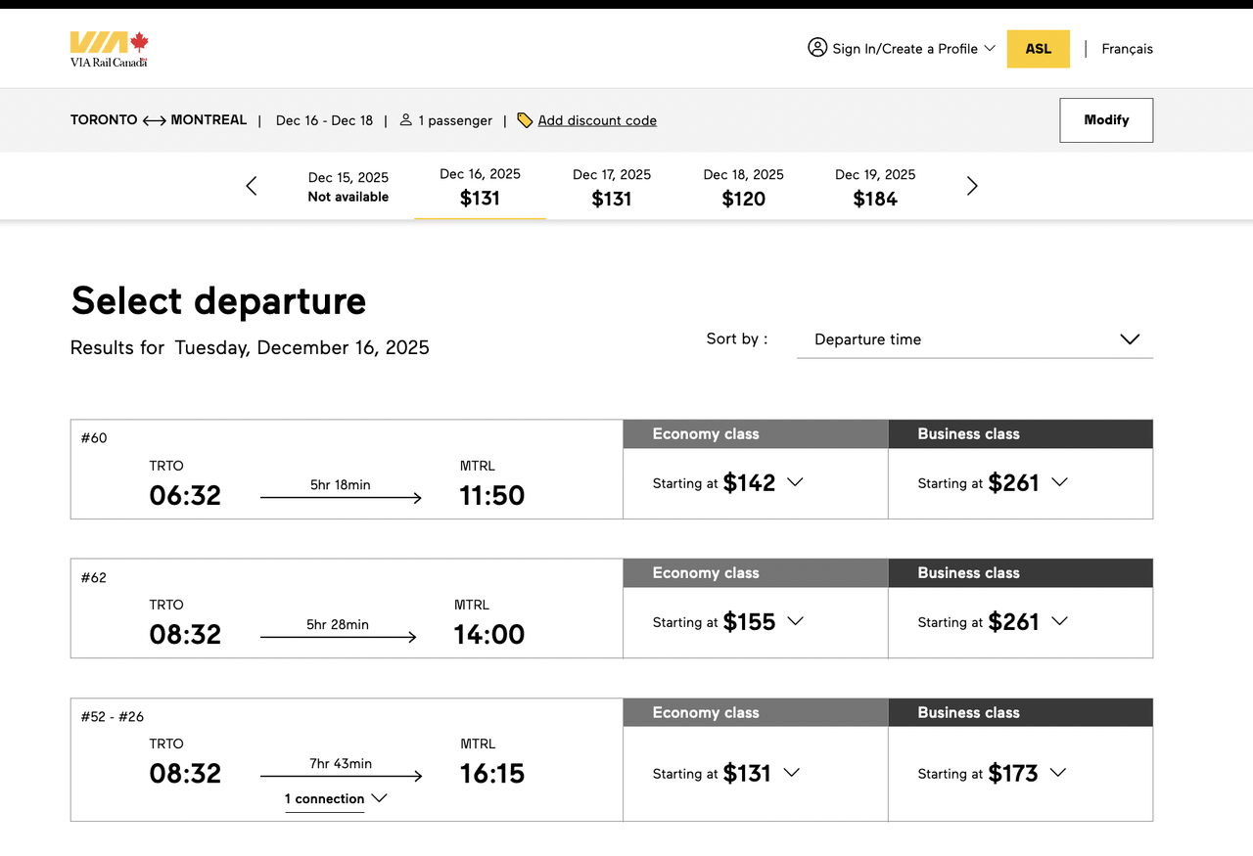Viewport: 1253px width, 856px height.
Task: Choose the Dec 19, 2025 date tab
Action: (x=875, y=187)
